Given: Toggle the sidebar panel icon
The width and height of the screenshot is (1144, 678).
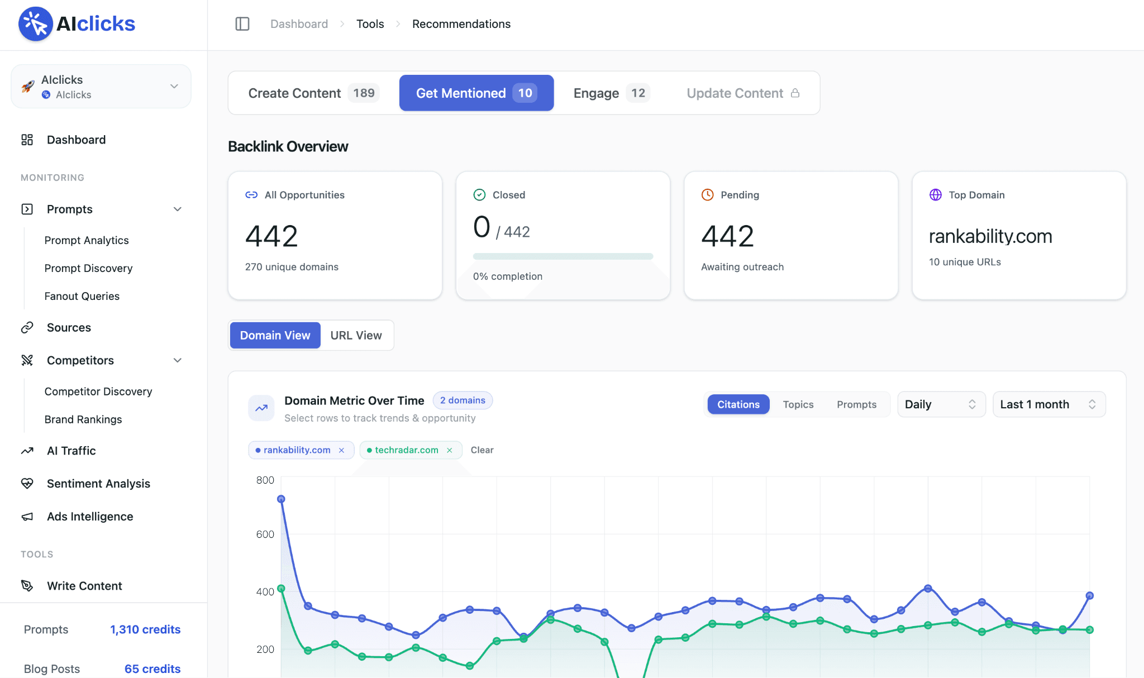Looking at the screenshot, I should click(242, 24).
